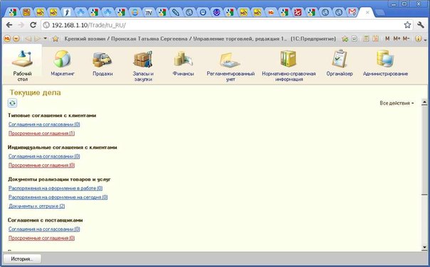Click the История... button
Viewport: 430px width, 267px height.
[22, 258]
